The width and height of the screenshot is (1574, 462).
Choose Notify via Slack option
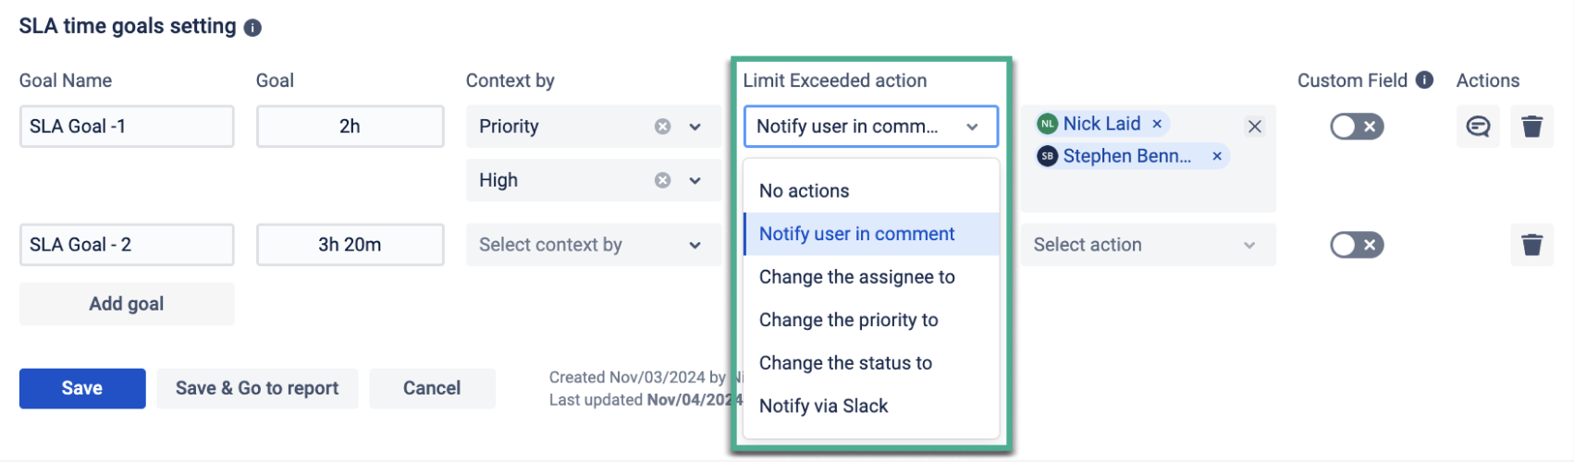coord(823,406)
